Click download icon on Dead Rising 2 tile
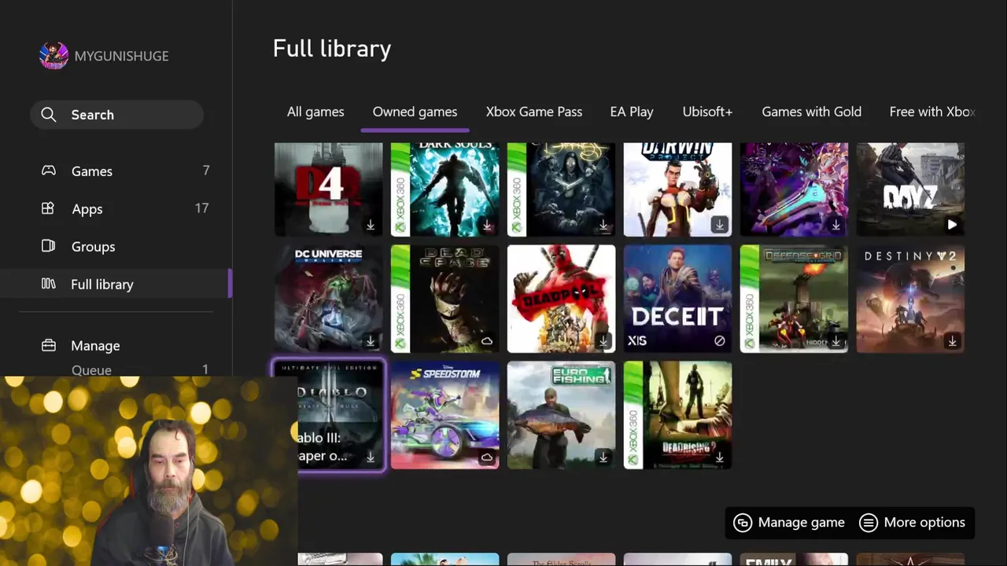Image resolution: width=1007 pixels, height=566 pixels. pos(720,457)
